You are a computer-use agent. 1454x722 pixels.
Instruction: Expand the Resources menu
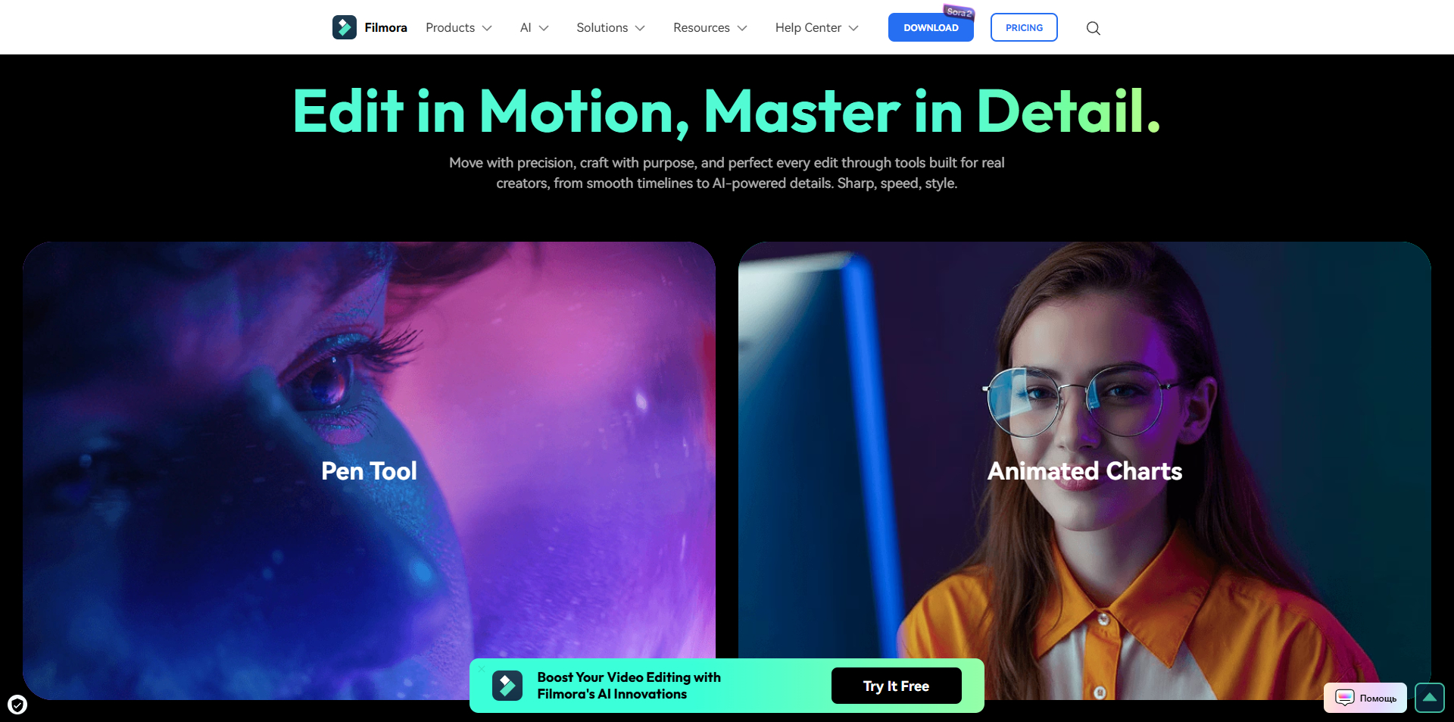[710, 27]
